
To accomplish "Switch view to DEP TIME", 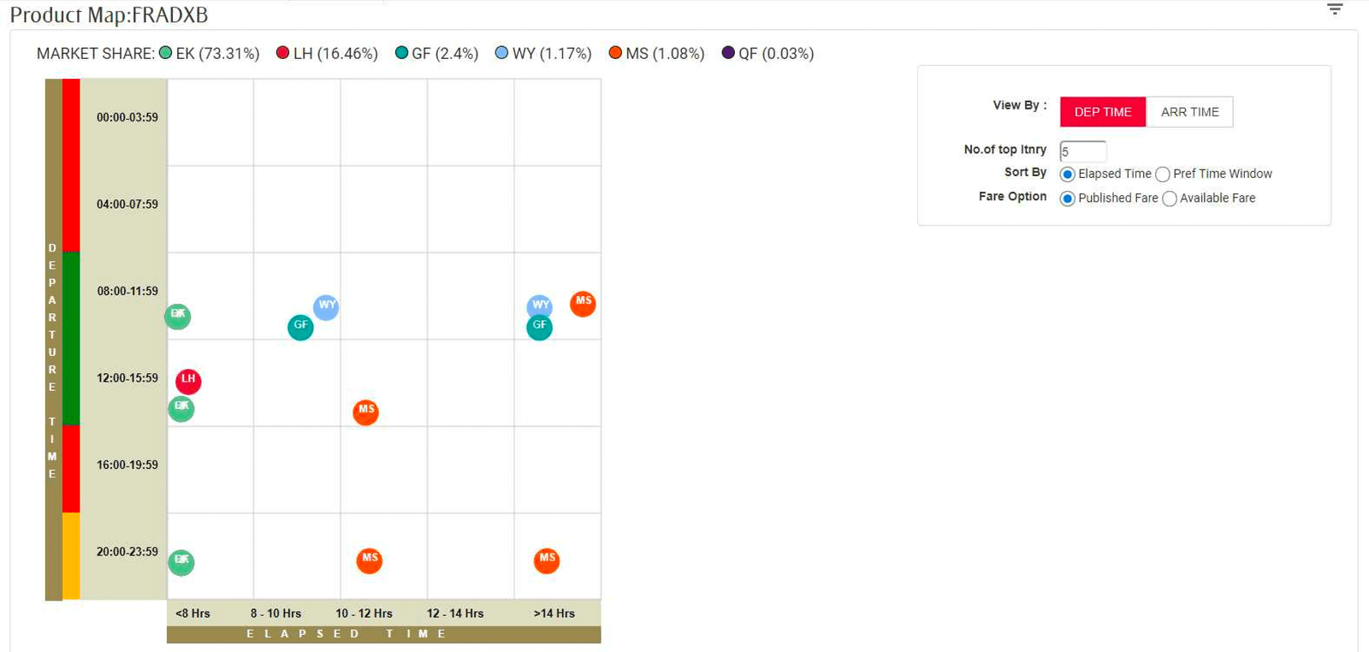I will [1103, 112].
